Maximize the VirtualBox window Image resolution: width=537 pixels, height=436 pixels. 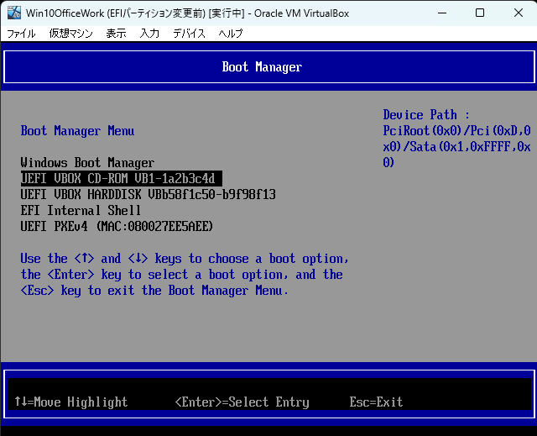pyautogui.click(x=480, y=13)
